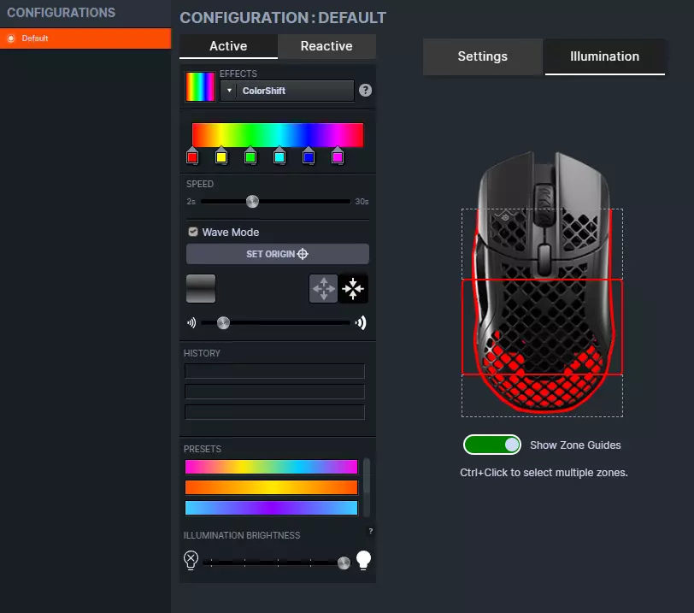Click the gray wave gradient thumbnail

coord(201,289)
